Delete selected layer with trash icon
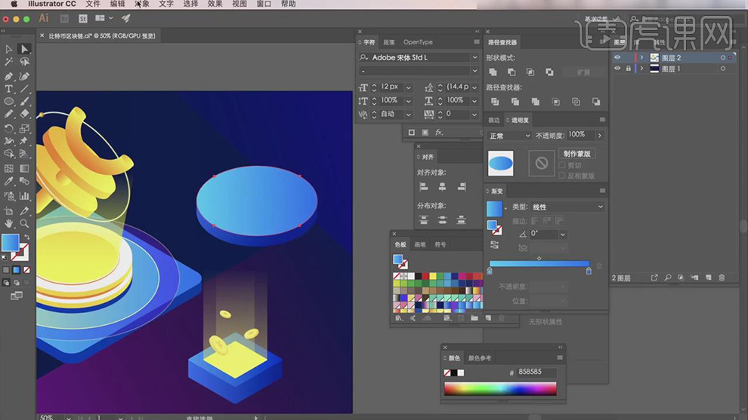748x420 pixels. coord(722,278)
